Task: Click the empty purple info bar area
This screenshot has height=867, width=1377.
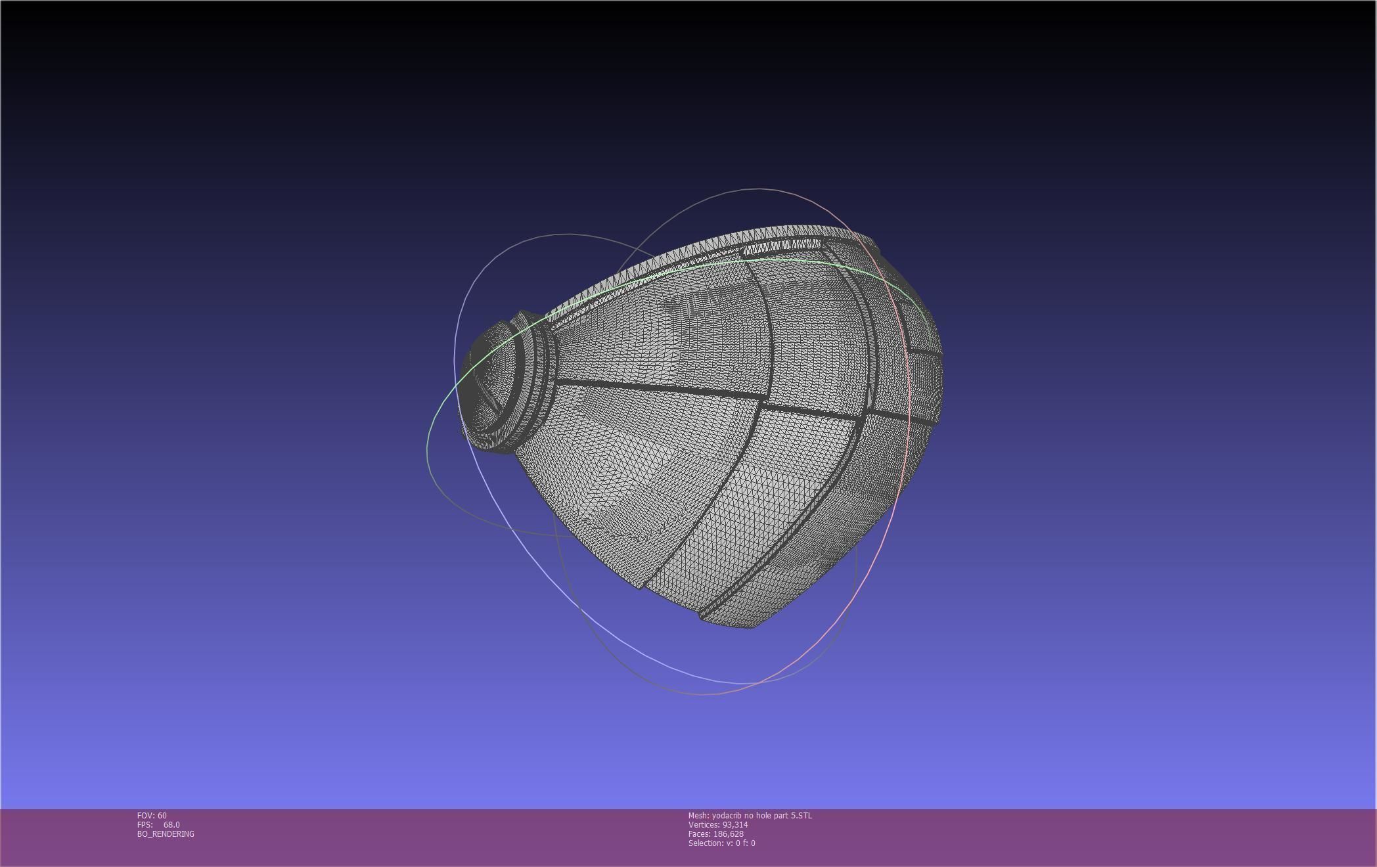Action: click(1051, 837)
